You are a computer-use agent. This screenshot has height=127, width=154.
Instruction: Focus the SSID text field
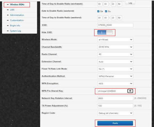tap(115, 25)
